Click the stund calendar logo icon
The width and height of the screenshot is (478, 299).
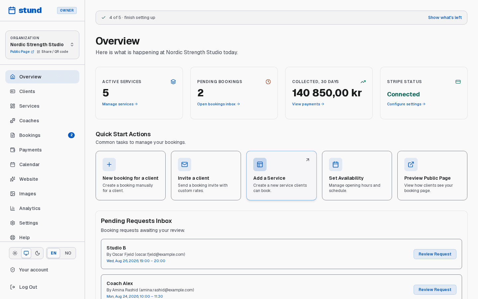pos(12,10)
